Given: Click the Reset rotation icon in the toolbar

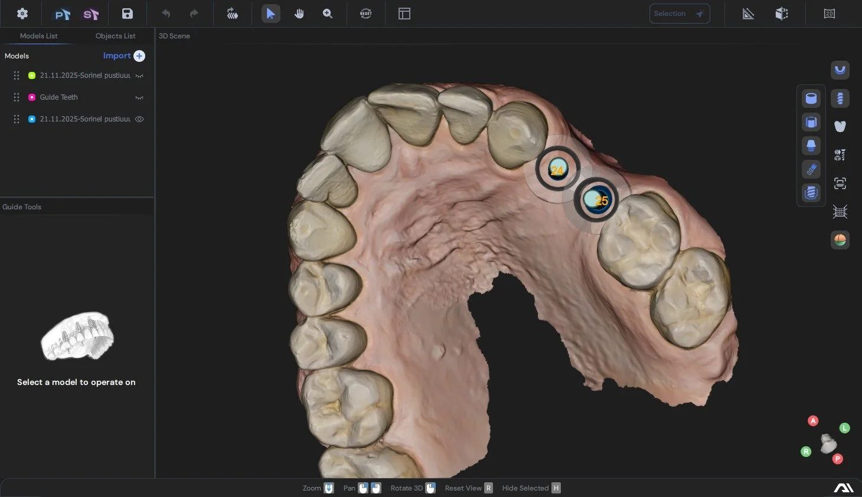Looking at the screenshot, I should pyautogui.click(x=365, y=13).
